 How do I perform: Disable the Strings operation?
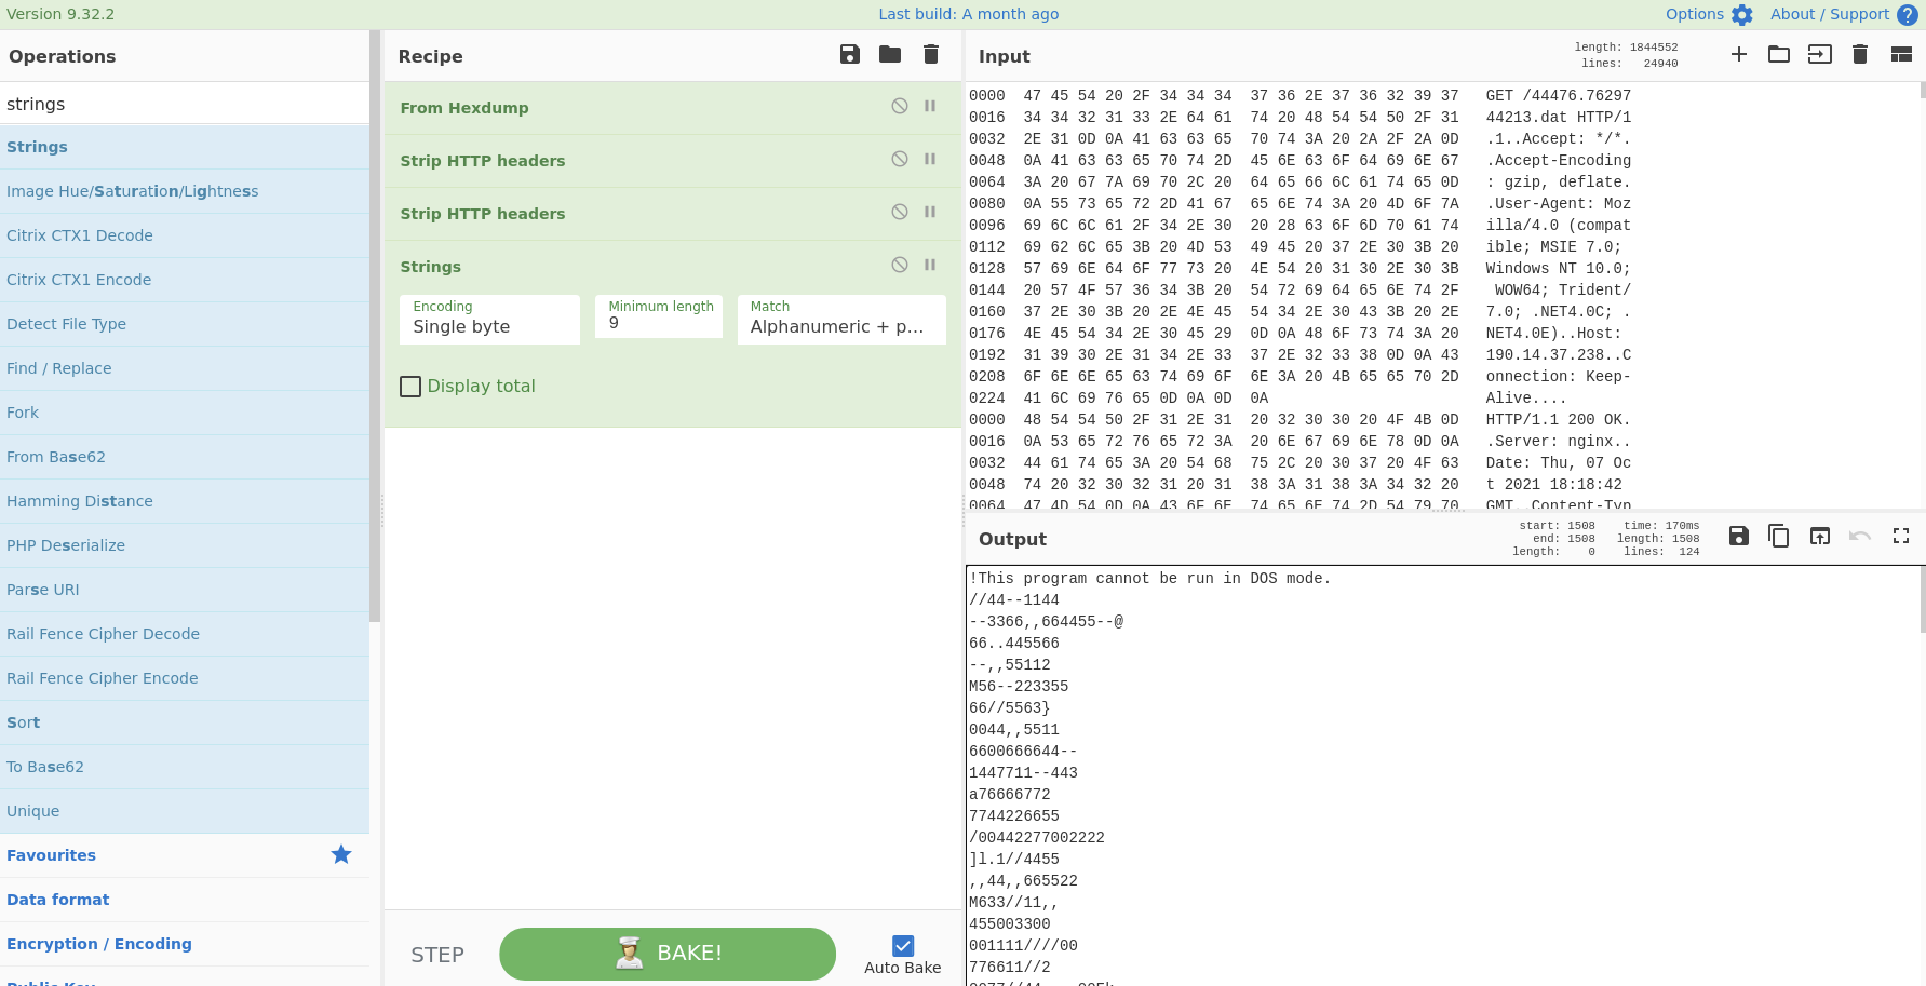tap(899, 265)
